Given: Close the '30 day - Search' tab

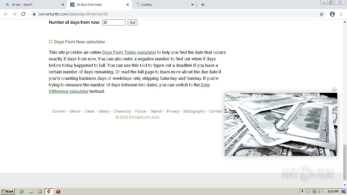Looking at the screenshot, I should coord(63,5).
